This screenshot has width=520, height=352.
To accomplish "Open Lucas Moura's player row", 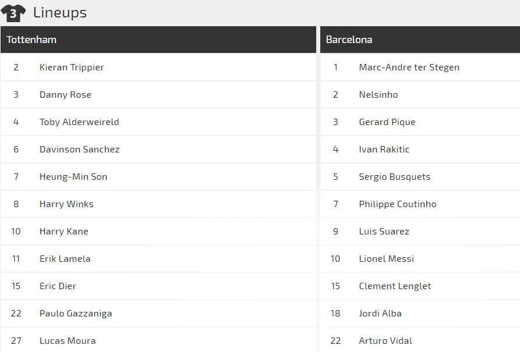I will pos(68,341).
